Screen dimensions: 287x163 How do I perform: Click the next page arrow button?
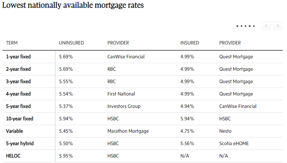[278, 26]
